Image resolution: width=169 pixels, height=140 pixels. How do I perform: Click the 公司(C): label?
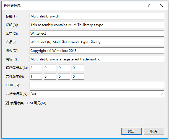12,34
